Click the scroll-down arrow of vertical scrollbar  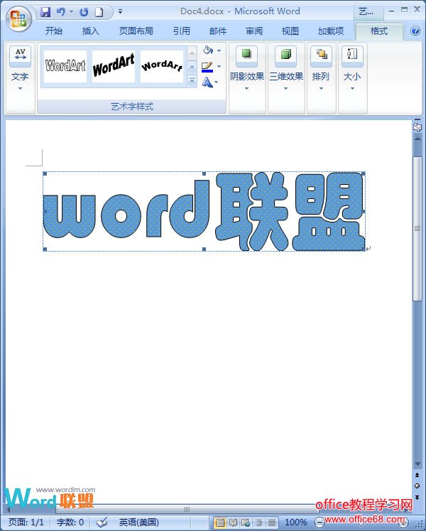click(417, 463)
